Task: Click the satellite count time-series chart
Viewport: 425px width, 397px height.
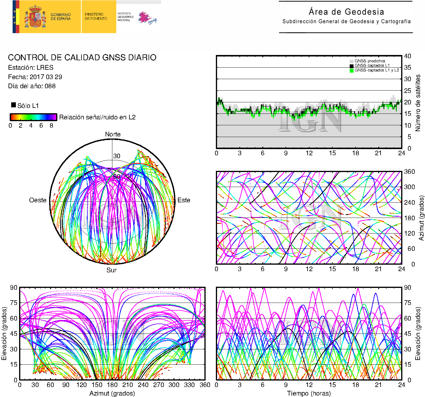Action: pos(309,102)
